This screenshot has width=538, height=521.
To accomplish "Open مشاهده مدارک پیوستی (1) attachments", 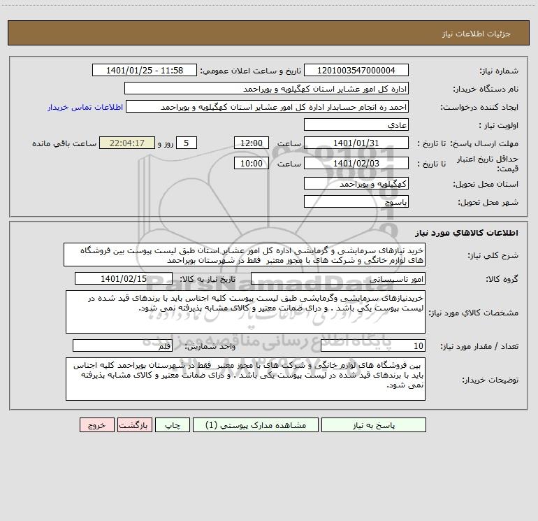I will [256, 424].
